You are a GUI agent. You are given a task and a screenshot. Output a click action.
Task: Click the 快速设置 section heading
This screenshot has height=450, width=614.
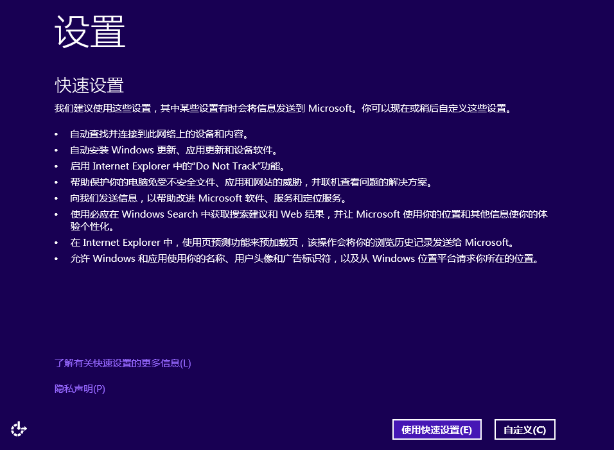click(89, 85)
